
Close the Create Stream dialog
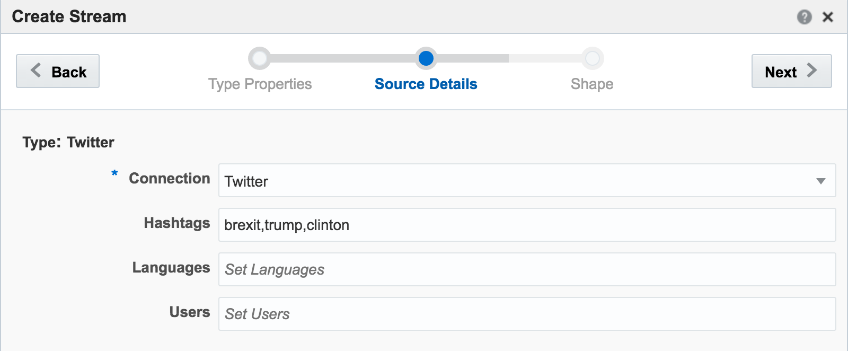click(827, 17)
